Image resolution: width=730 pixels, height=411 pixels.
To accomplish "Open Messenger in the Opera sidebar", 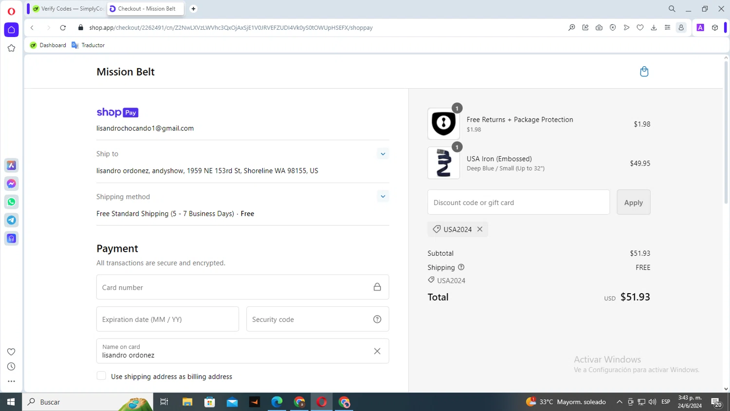I will [11, 184].
